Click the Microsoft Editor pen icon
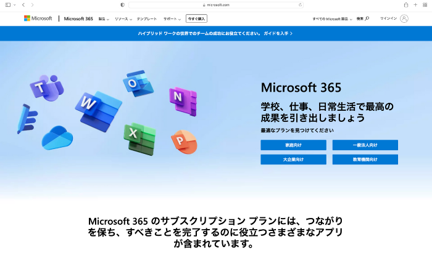Viewport: 432px width, 266px height. pos(27,119)
